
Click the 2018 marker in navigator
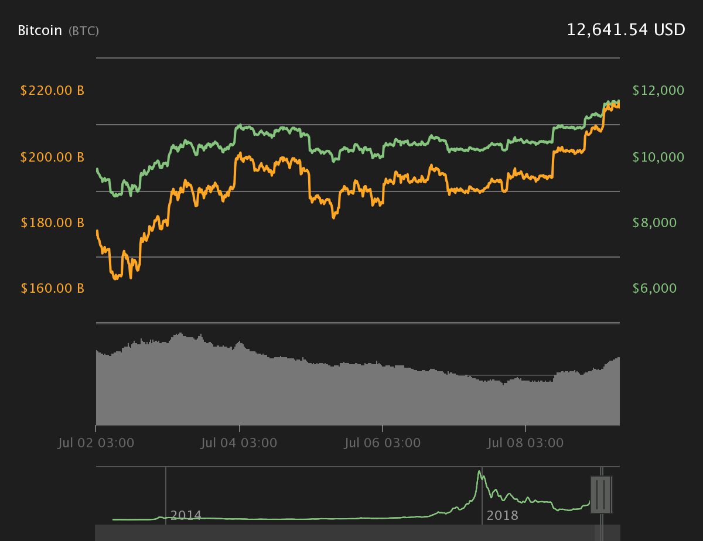[503, 516]
